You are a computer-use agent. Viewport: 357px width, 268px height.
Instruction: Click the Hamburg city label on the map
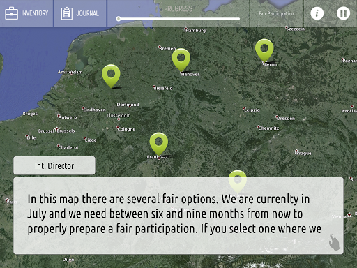195,30
